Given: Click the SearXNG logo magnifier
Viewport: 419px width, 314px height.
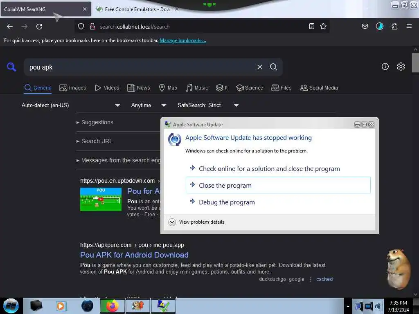Looking at the screenshot, I should (11, 67).
